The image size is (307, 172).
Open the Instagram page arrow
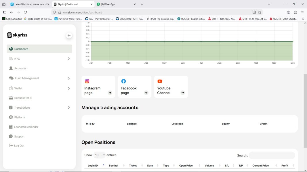(x=110, y=93)
